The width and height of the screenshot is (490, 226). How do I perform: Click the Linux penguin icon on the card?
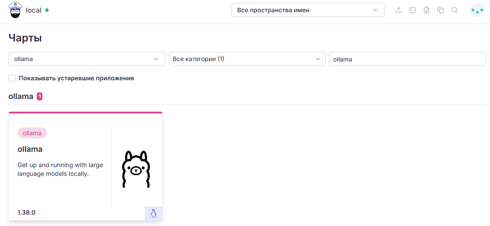(x=153, y=213)
